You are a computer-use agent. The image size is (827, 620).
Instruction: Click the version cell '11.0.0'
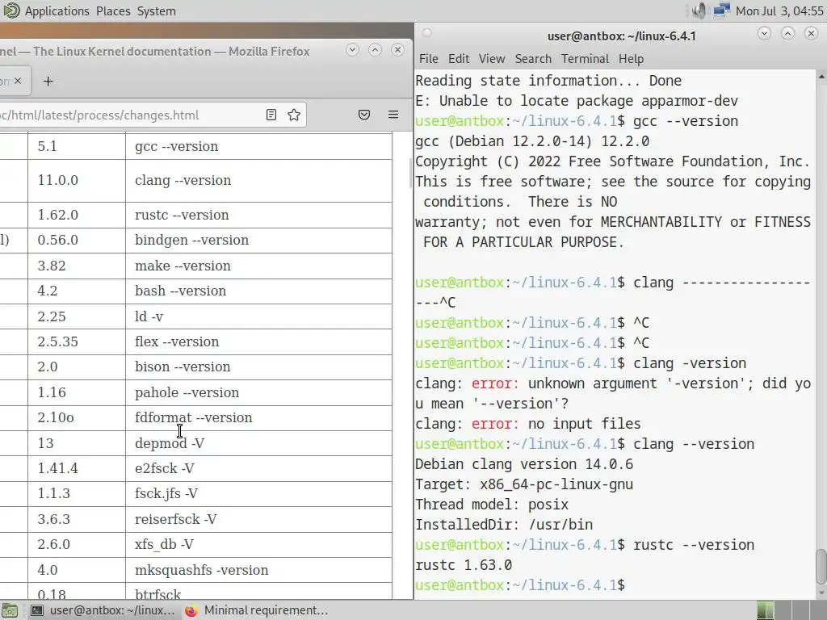[77, 180]
